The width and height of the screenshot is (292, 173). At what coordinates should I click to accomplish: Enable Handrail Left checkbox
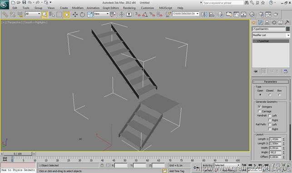[269, 116]
